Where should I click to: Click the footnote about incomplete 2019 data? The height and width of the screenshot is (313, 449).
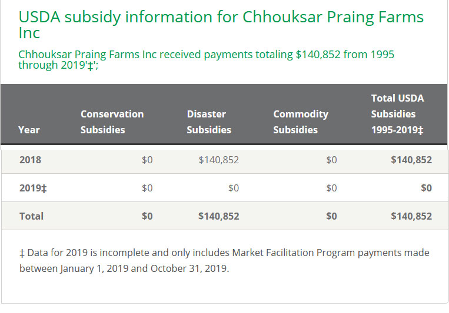click(224, 261)
